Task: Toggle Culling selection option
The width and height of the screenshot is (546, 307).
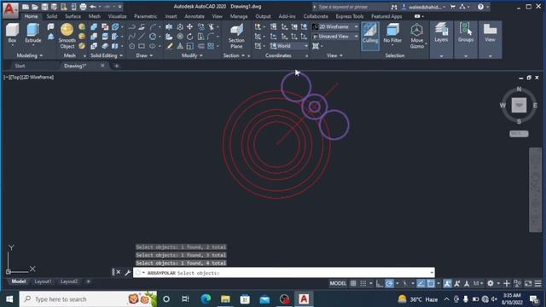Action: (370, 36)
